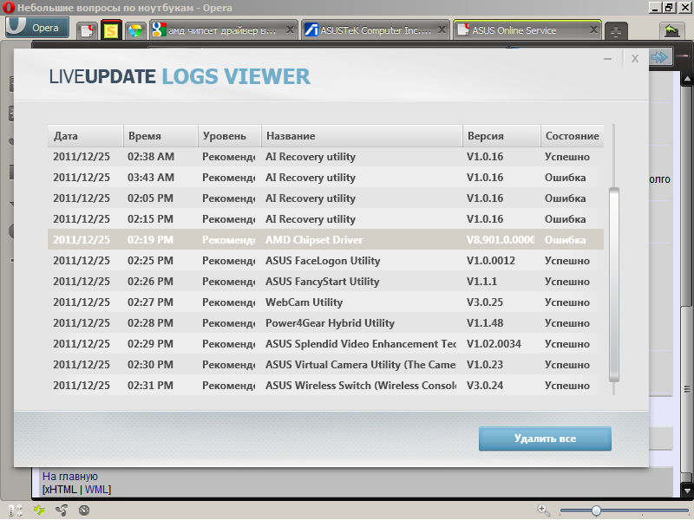Click the logs list scrollbar thumb
694x520 pixels.
(x=614, y=284)
